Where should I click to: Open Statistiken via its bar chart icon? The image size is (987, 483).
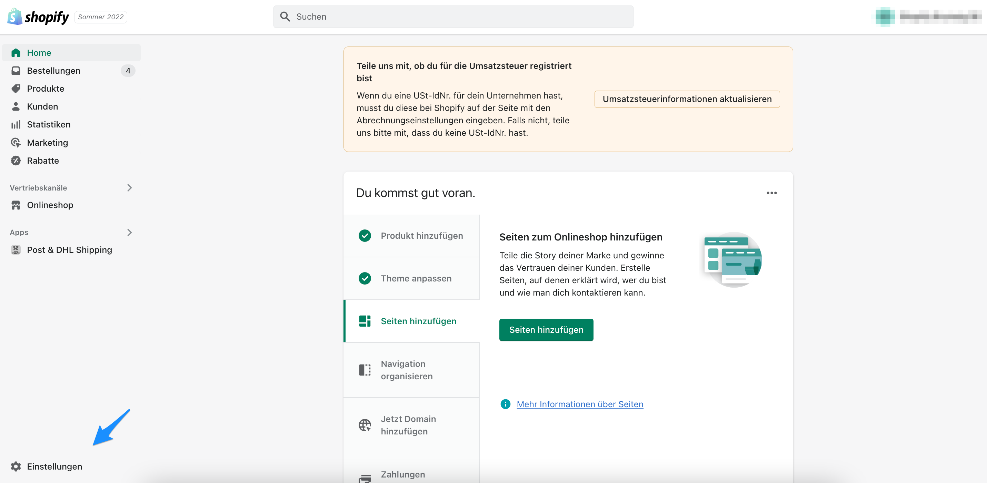(x=16, y=124)
